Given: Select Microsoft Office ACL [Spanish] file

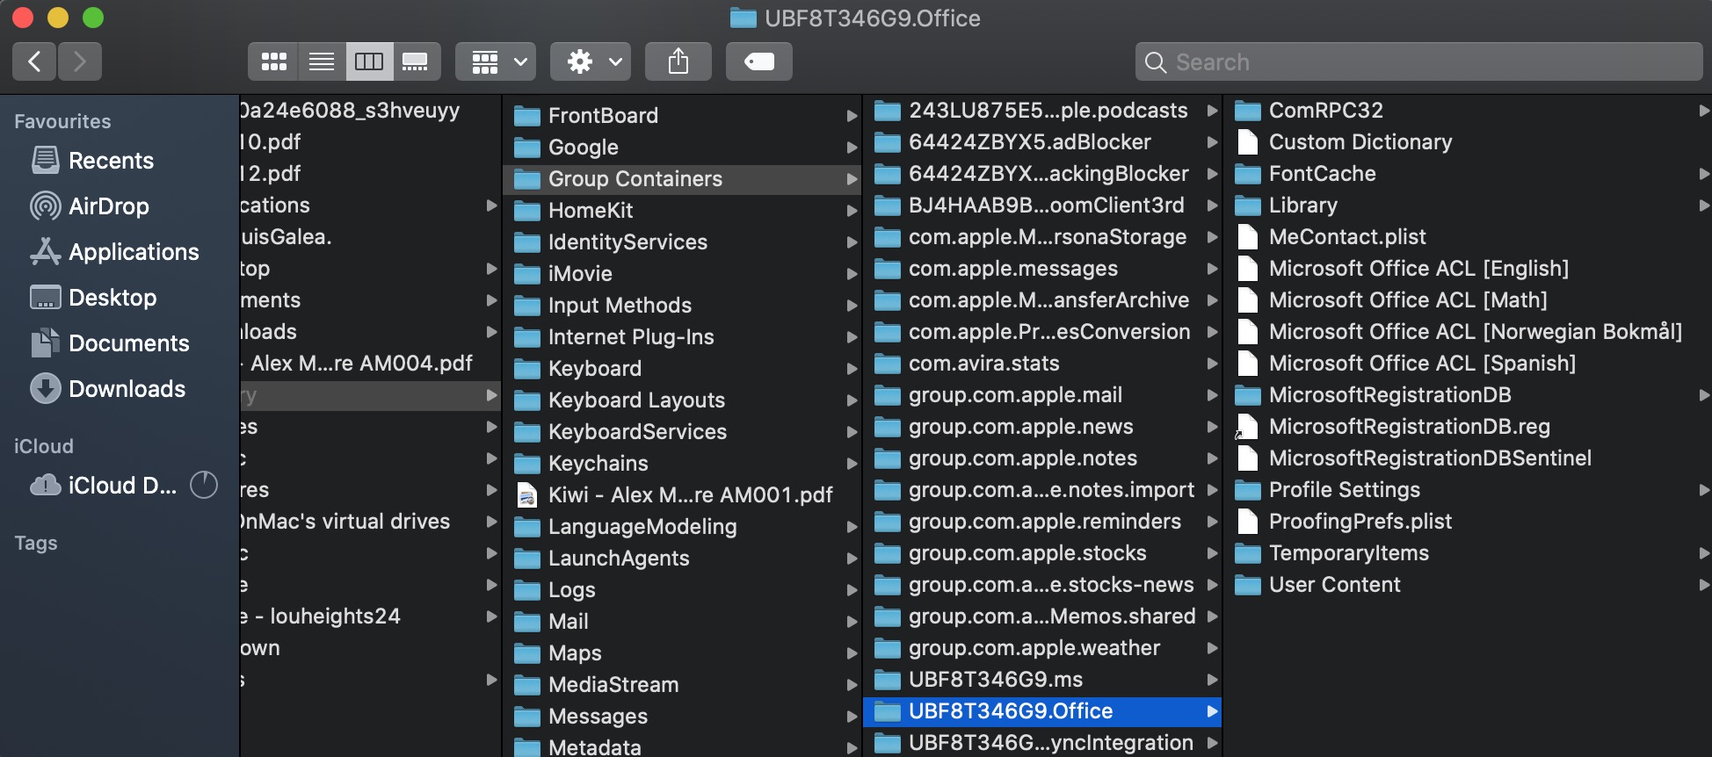Looking at the screenshot, I should [1468, 363].
